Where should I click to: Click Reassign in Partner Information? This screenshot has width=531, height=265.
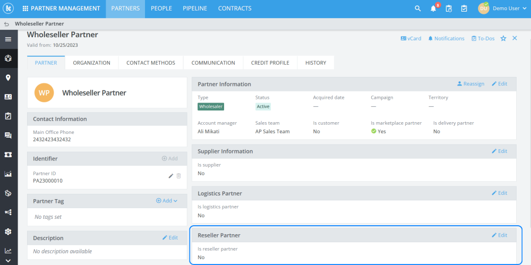470,84
